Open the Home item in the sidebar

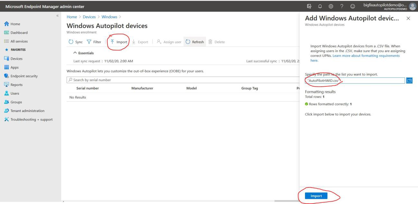pyautogui.click(x=16, y=23)
